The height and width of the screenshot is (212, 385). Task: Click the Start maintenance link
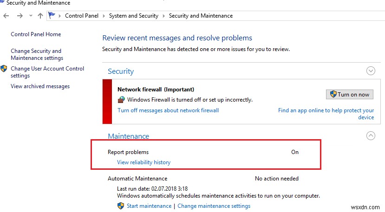coord(149,206)
